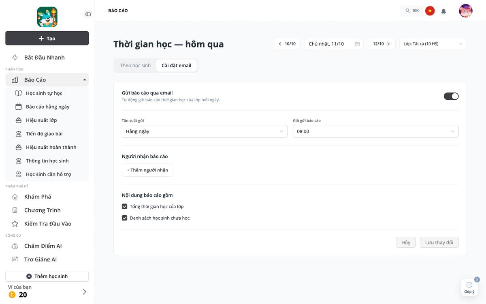Open the Giờ gửi báo cáo dropdown
Viewport: 486px width, 304px height.
[376, 131]
